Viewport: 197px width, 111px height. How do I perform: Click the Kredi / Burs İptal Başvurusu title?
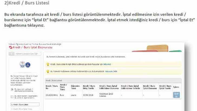click(33, 47)
